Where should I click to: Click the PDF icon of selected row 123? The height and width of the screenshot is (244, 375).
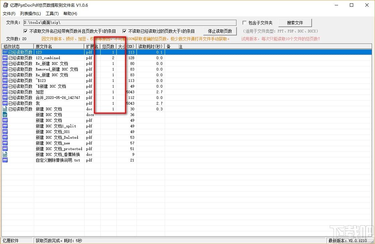click(5, 52)
